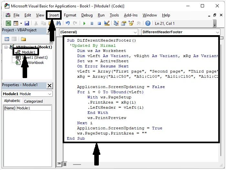
Task: Click the Cut scissors icon
Action: (36, 23)
